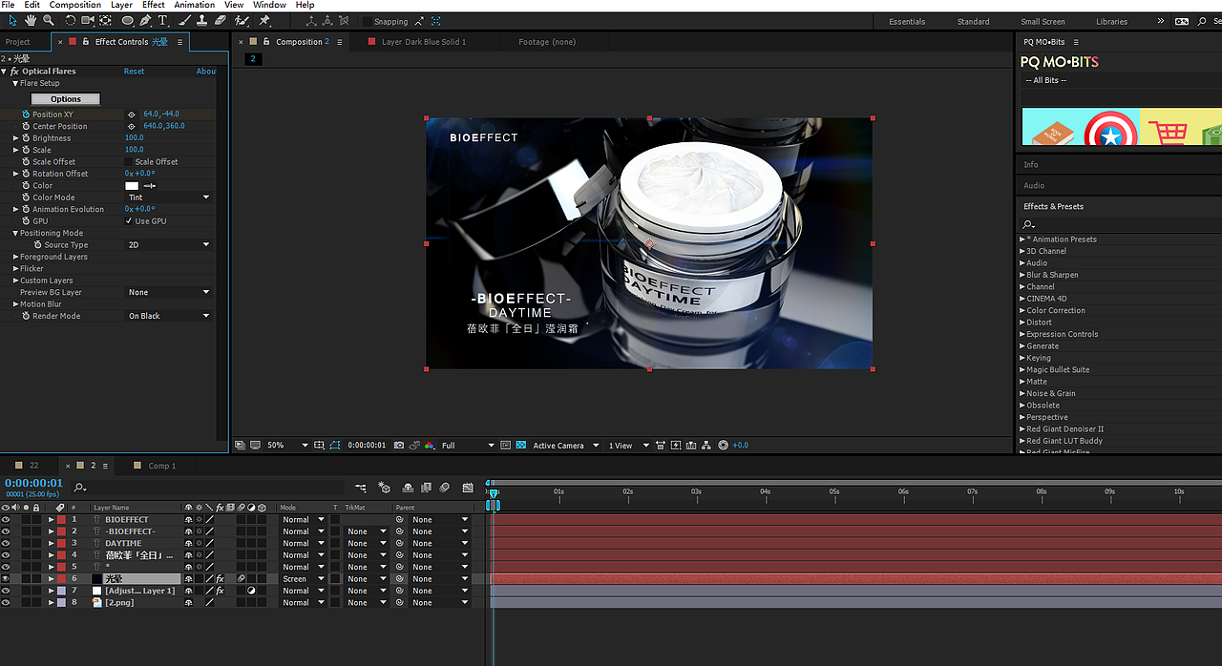Open the Active Camera view dropdown
Image resolution: width=1222 pixels, height=666 pixels.
[557, 445]
